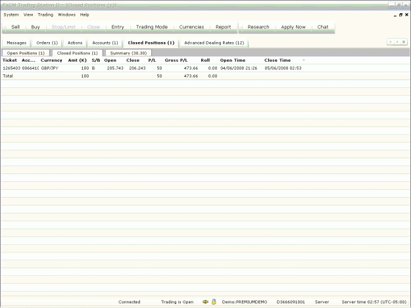The height and width of the screenshot is (308, 411).
Task: Open the Advanced Dealing Rates (12) tab
Action: tap(214, 43)
